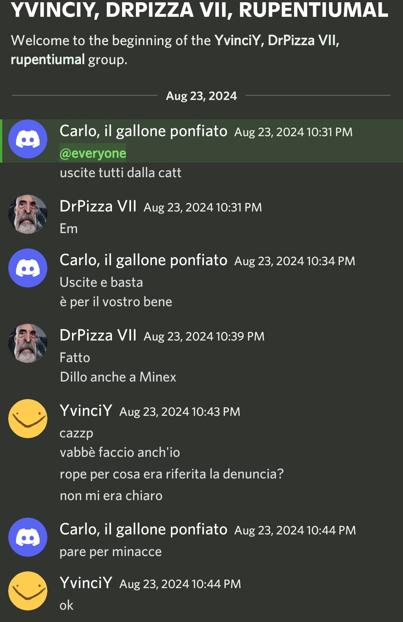Select the YvinciY username above the "ok" message
Screen dimensions: 403x622
tap(86, 583)
